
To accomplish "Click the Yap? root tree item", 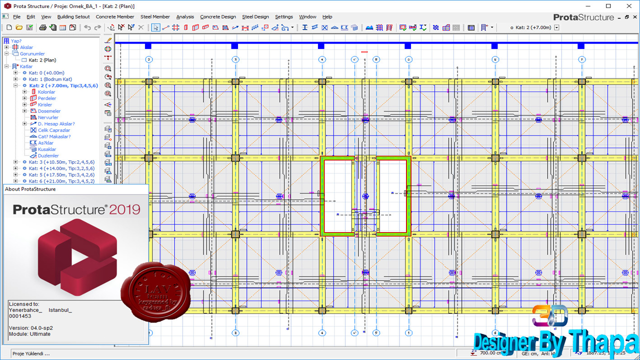I will click(x=16, y=41).
